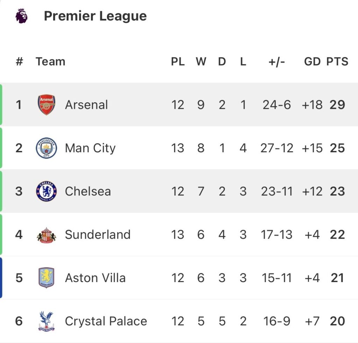Select the Man City team name
The height and width of the screenshot is (343, 358).
pos(90,148)
